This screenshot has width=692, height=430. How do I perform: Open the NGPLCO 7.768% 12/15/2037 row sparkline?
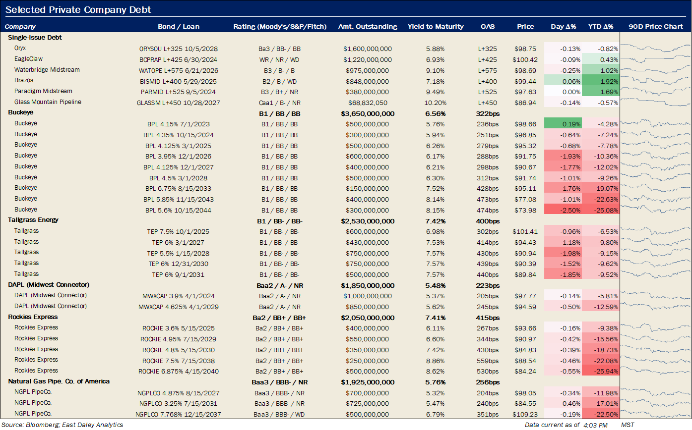[x=655, y=414]
